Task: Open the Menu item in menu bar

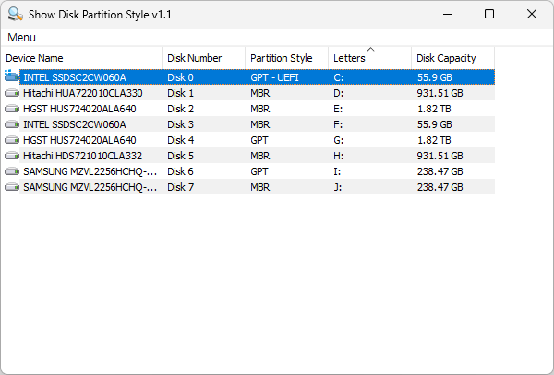Action: coord(21,38)
